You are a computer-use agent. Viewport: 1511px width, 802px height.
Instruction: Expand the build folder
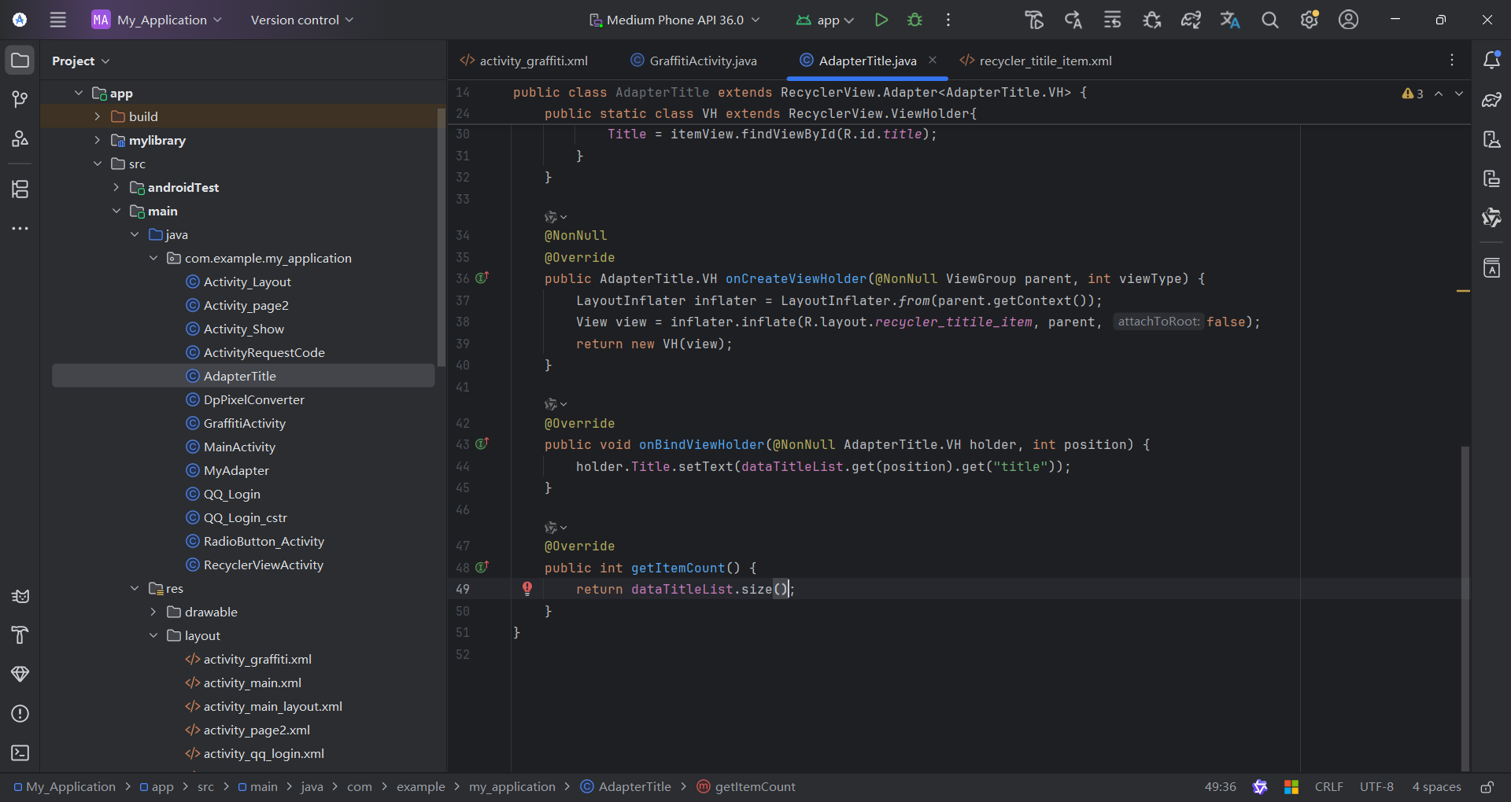point(98,116)
